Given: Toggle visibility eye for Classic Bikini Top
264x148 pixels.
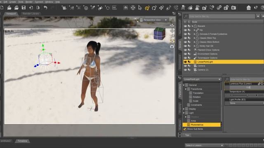Looking at the screenshot, I should click(185, 38).
